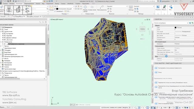Expand the Точки tree node
The width and height of the screenshot is (194, 109).
point(1,29)
